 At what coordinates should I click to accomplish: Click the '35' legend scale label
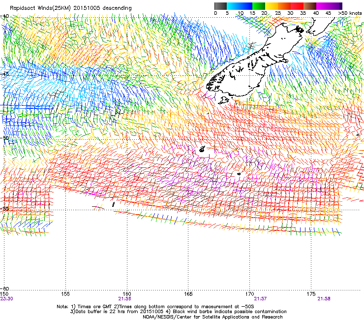pyautogui.click(x=303, y=13)
